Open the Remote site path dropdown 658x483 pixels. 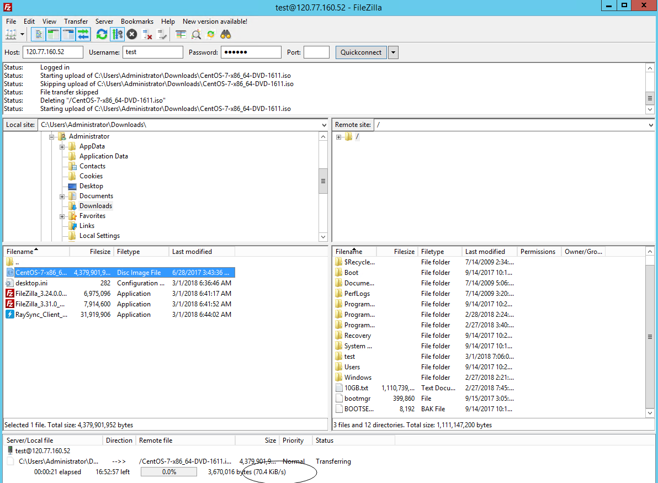[650, 125]
